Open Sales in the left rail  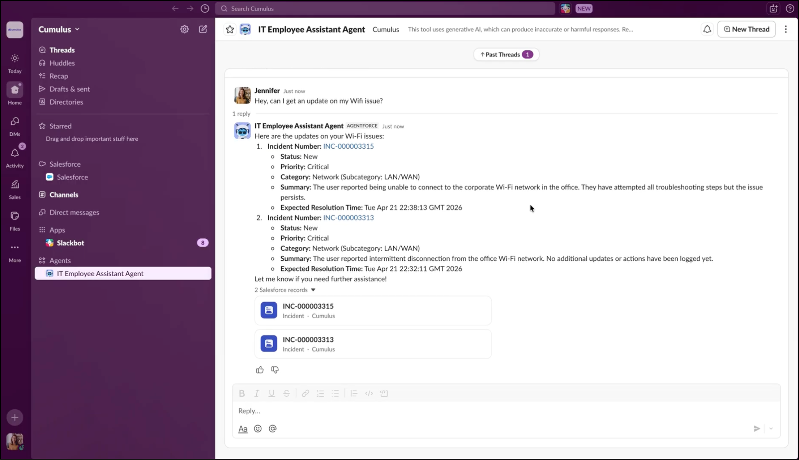tap(15, 189)
